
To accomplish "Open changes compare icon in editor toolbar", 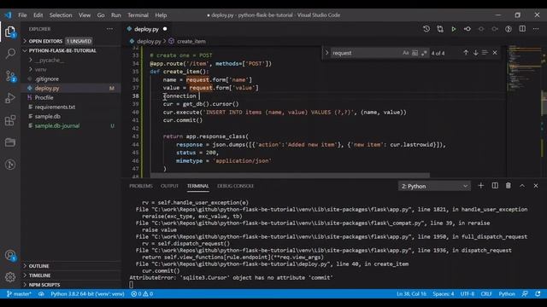I will 440,29.
